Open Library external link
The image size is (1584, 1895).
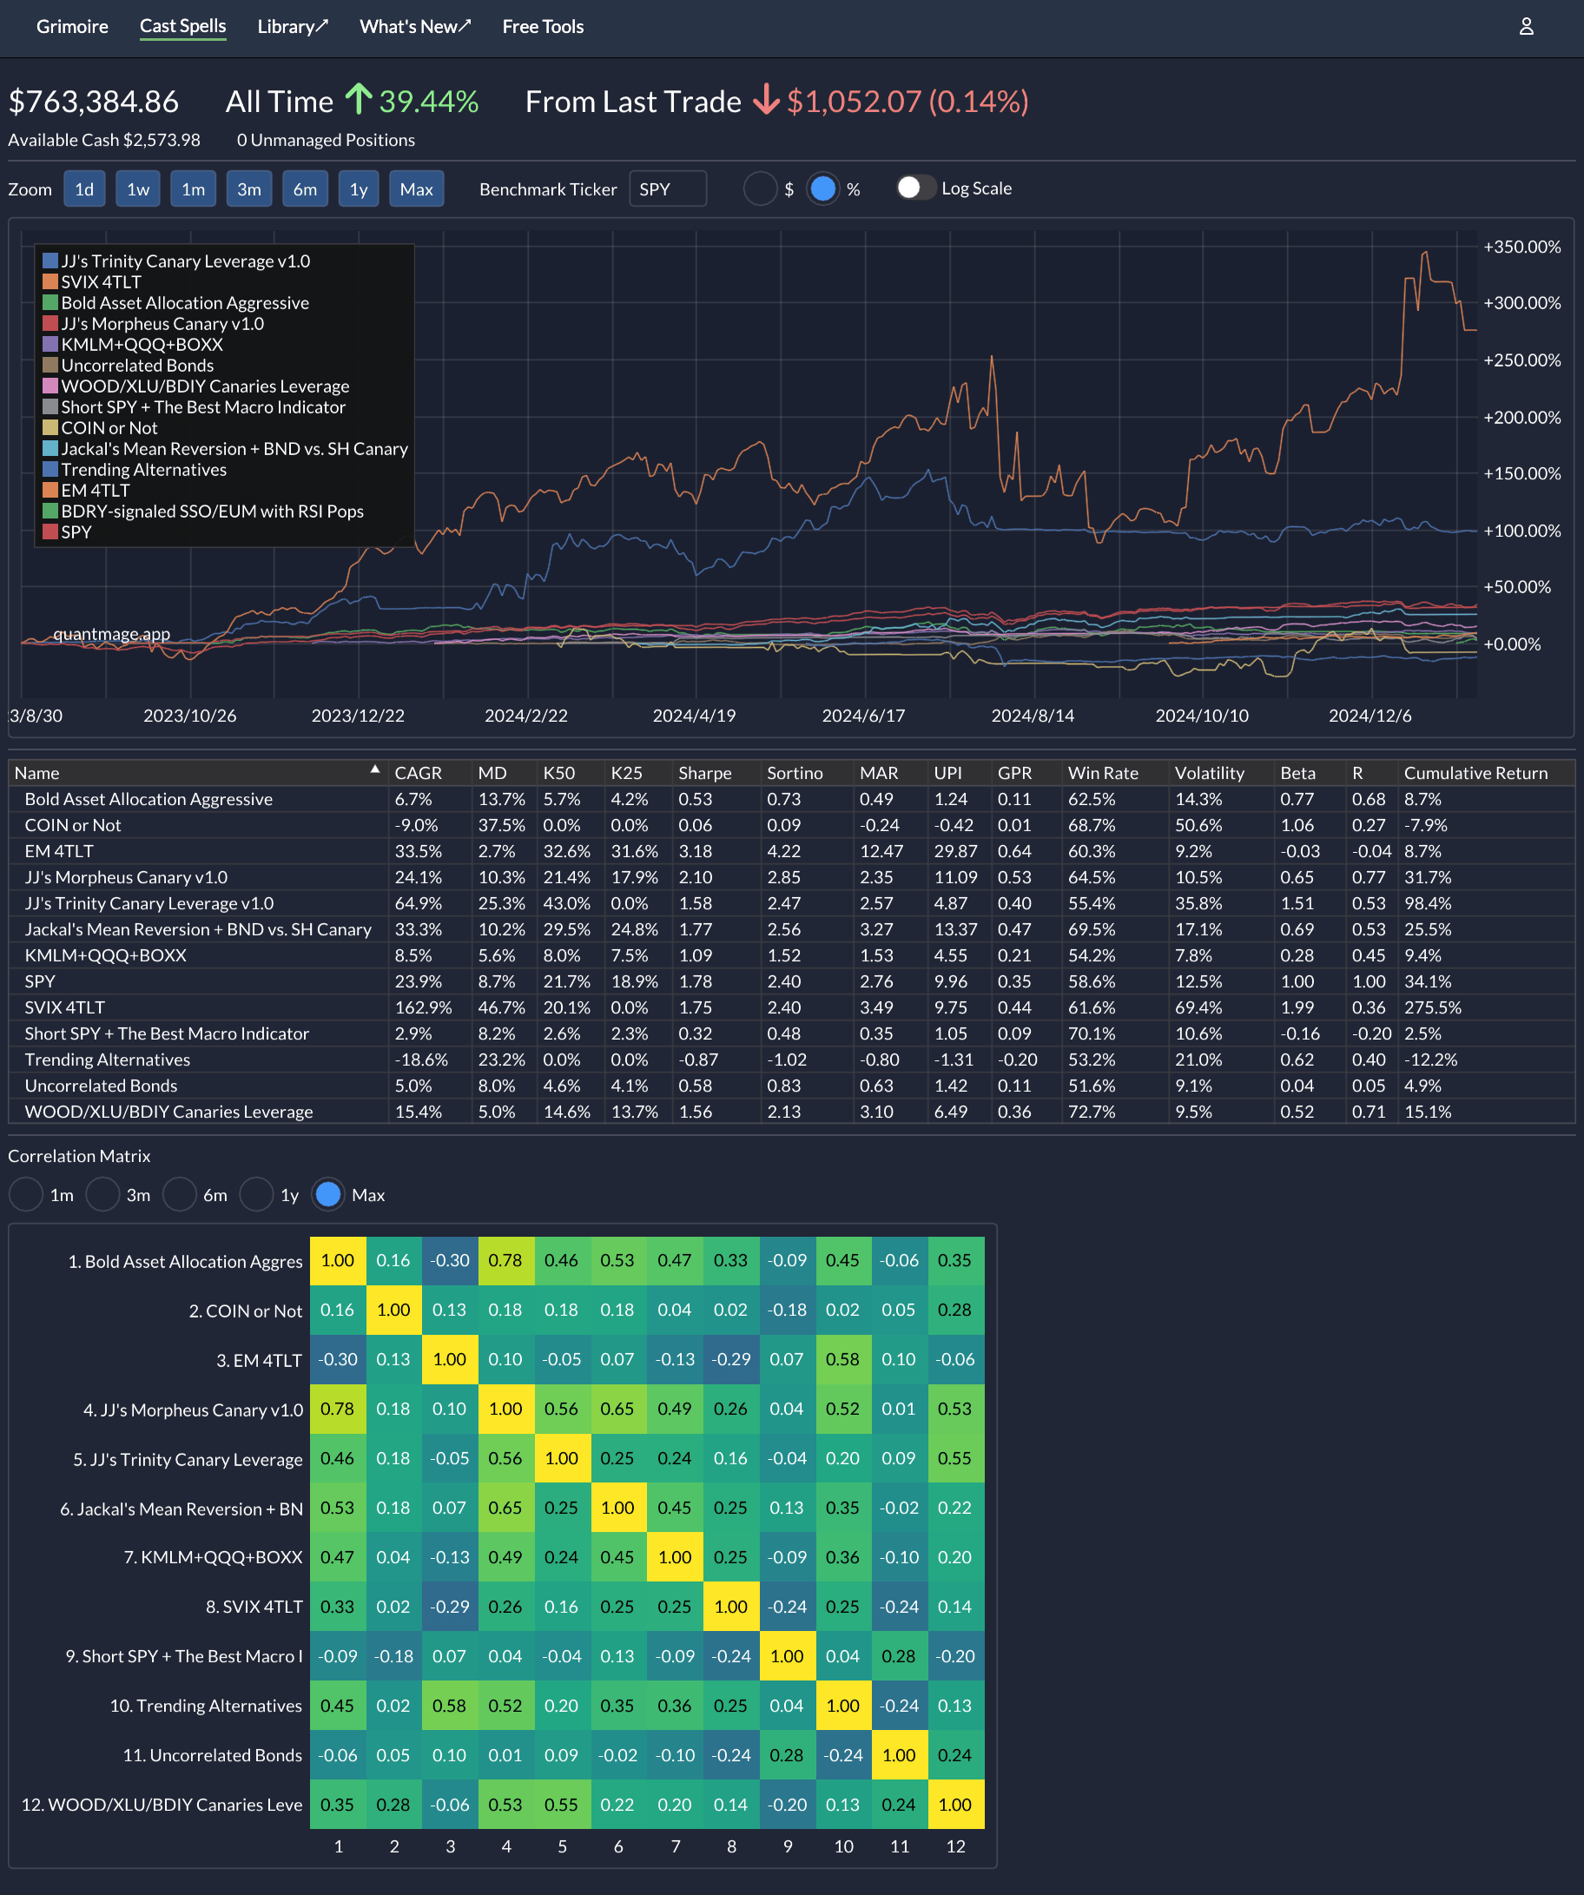(293, 26)
